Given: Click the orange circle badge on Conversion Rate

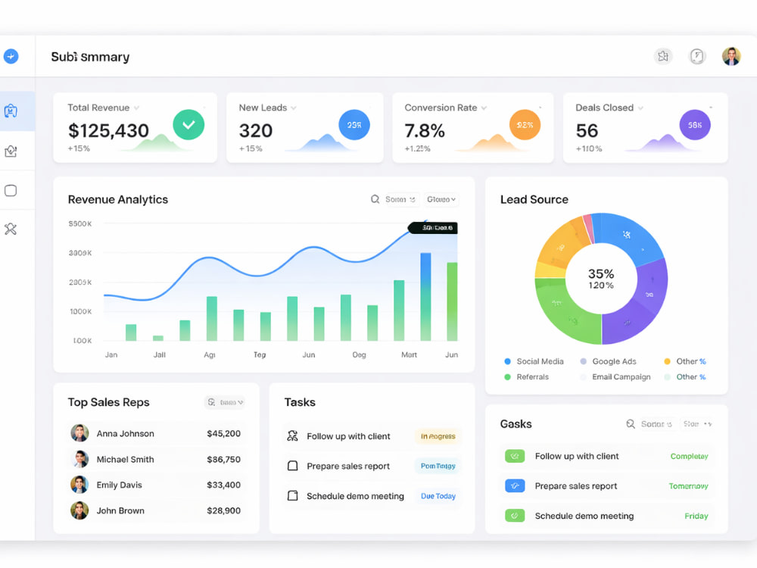Looking at the screenshot, I should point(525,125).
